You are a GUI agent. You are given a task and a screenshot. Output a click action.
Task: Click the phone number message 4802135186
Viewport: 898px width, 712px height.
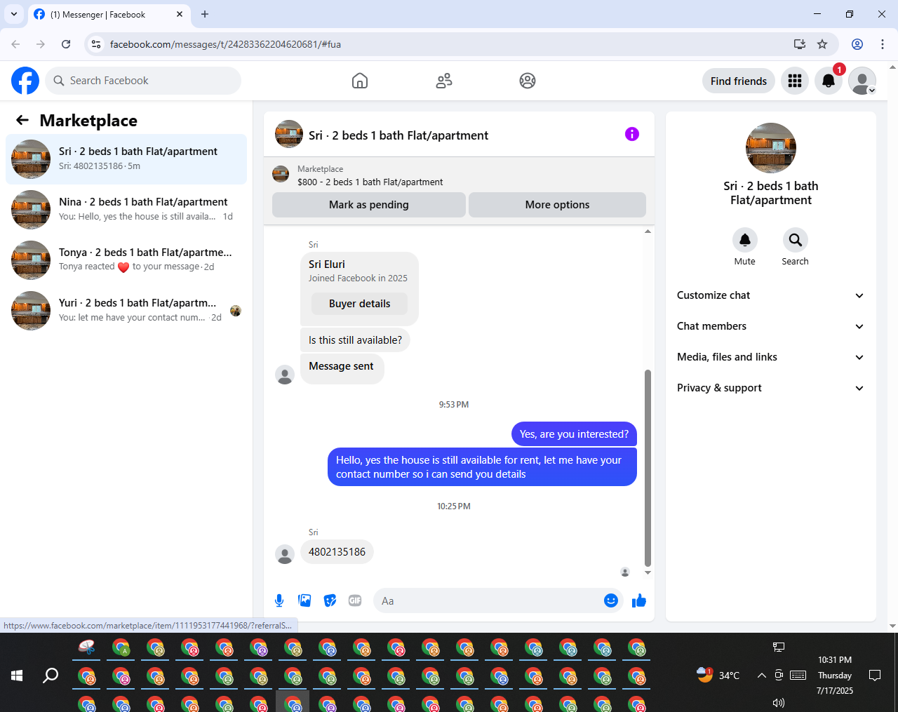337,552
